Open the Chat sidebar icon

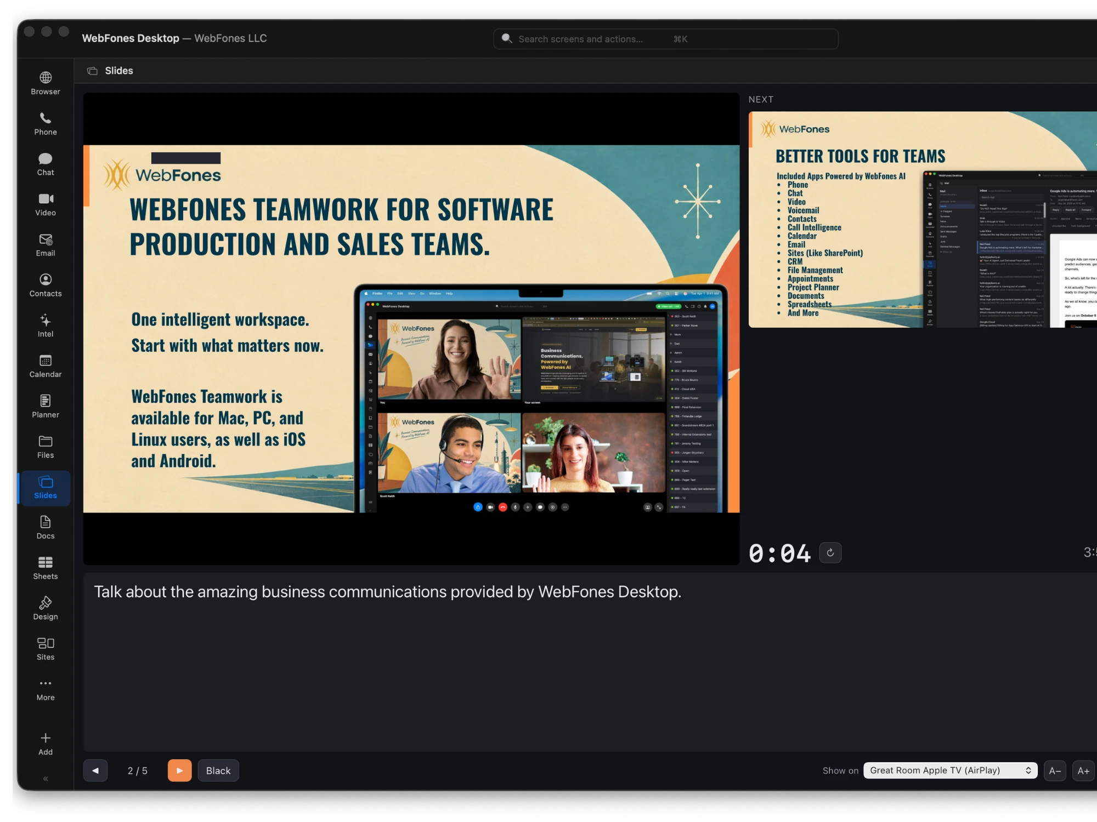point(46,164)
